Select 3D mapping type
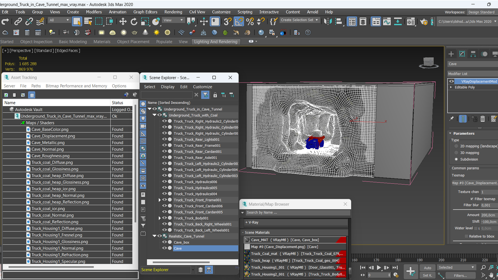The image size is (498, 280). click(x=456, y=153)
